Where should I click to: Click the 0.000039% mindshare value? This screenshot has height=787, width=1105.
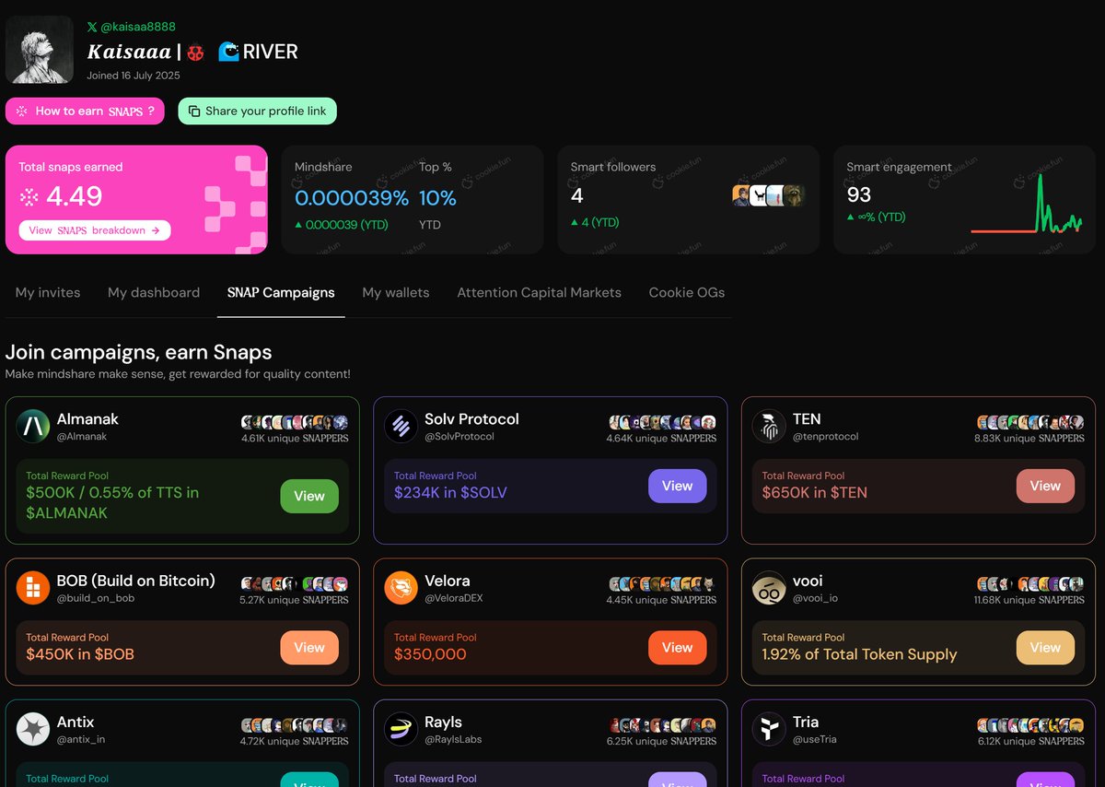tap(352, 198)
